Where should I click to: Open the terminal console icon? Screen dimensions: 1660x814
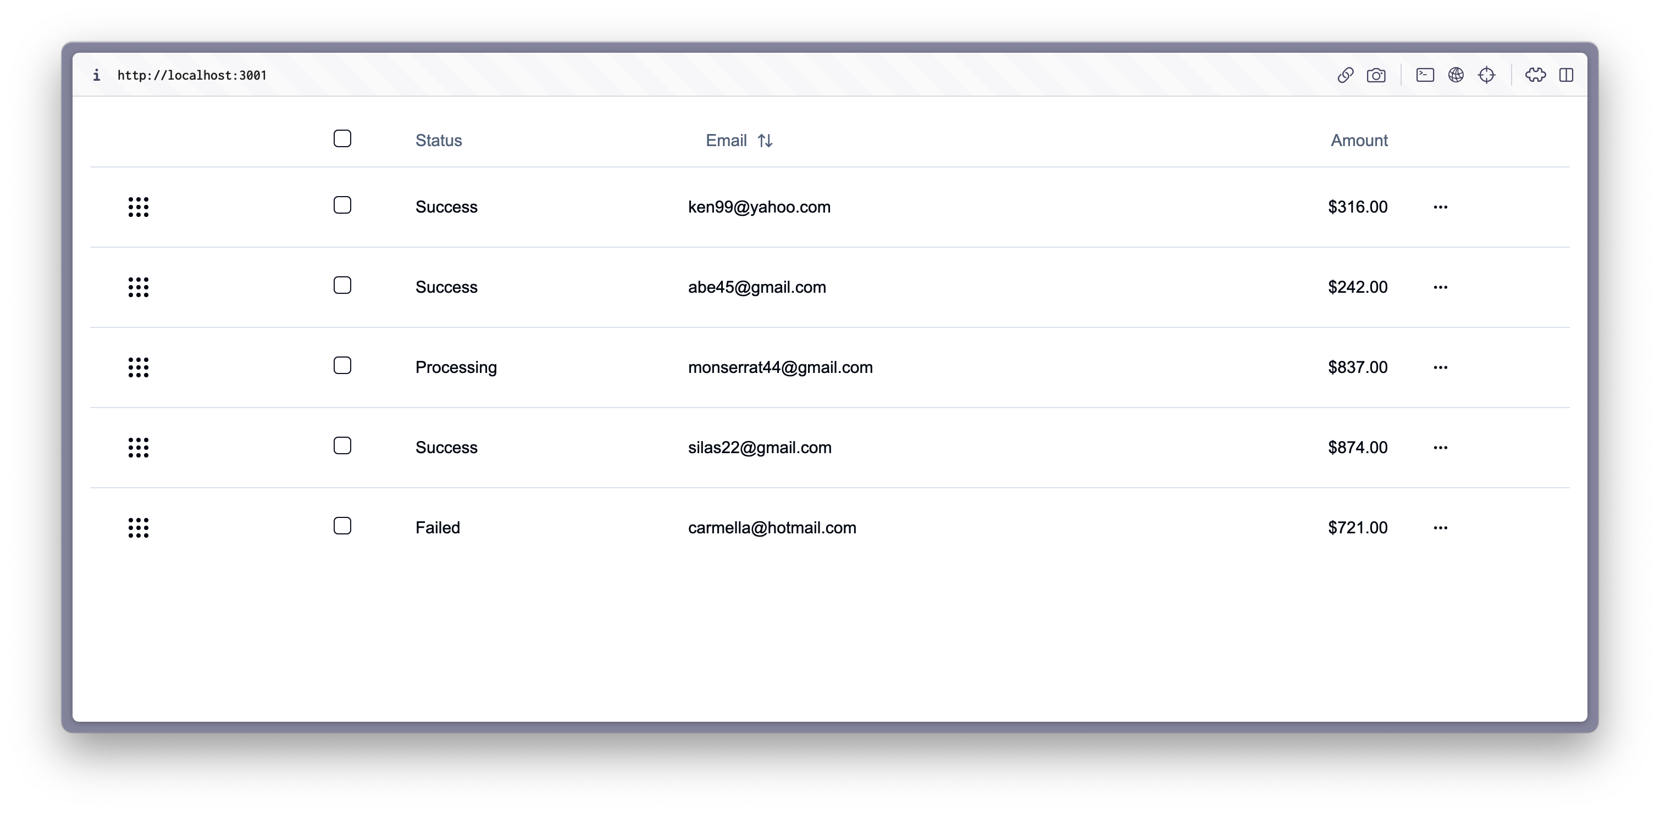point(1425,75)
